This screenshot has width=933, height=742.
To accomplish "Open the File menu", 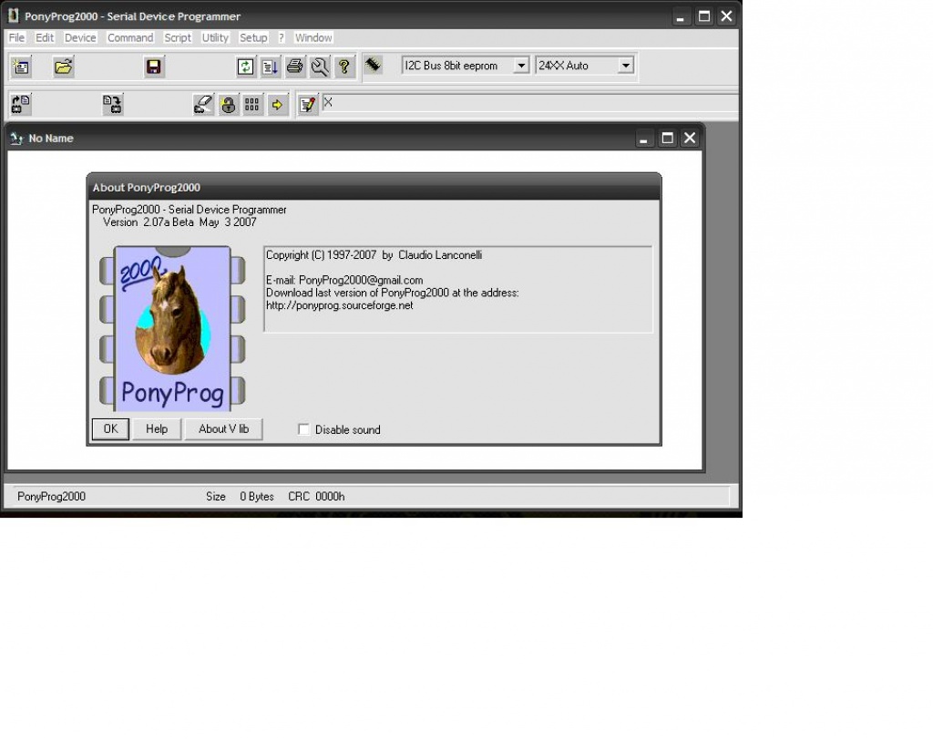I will (x=16, y=37).
